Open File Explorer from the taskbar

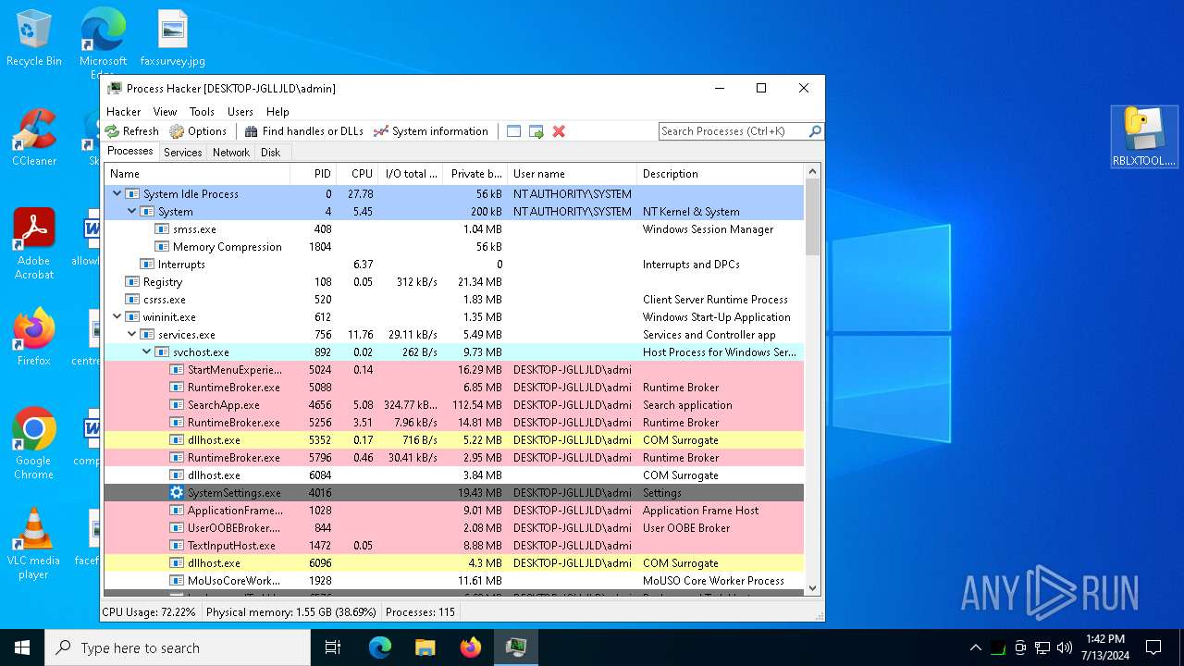coord(425,647)
